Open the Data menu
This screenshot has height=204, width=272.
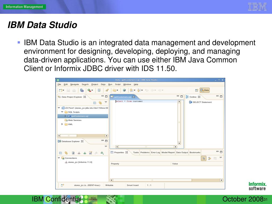tap(103, 84)
